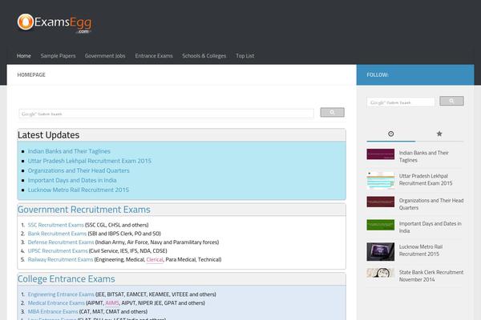The image size is (481, 320).
Task: Open Indian Banks and Their Taglines update
Action: (69, 151)
